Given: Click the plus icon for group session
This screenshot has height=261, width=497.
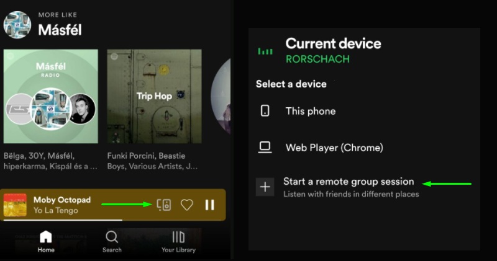Looking at the screenshot, I should click(x=265, y=187).
